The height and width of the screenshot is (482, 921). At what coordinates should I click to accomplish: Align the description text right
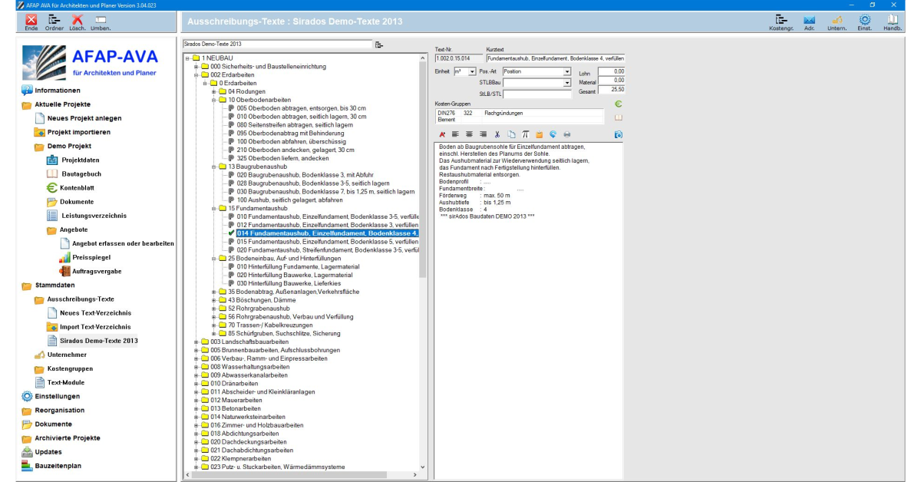coord(484,134)
